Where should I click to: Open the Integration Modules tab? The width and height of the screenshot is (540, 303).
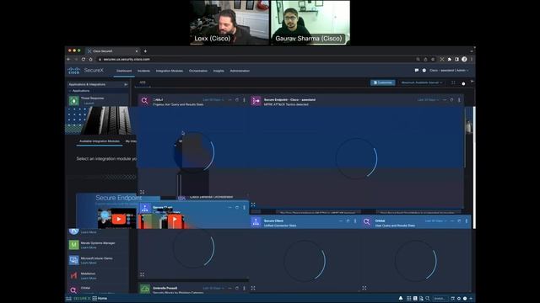click(x=170, y=71)
